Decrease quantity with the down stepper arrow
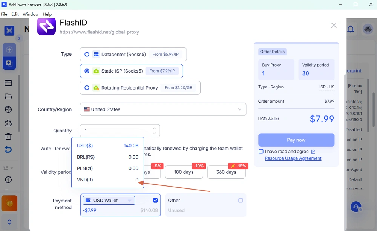Image resolution: width=377 pixels, height=231 pixels. pyautogui.click(x=154, y=133)
